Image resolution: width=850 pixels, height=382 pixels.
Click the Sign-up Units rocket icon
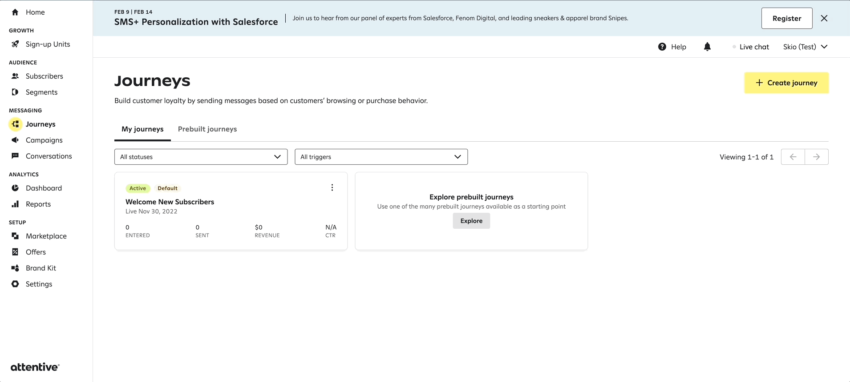[15, 44]
